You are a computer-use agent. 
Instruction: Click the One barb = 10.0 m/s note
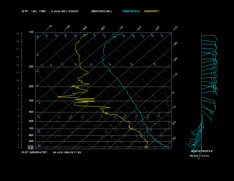coord(199,156)
